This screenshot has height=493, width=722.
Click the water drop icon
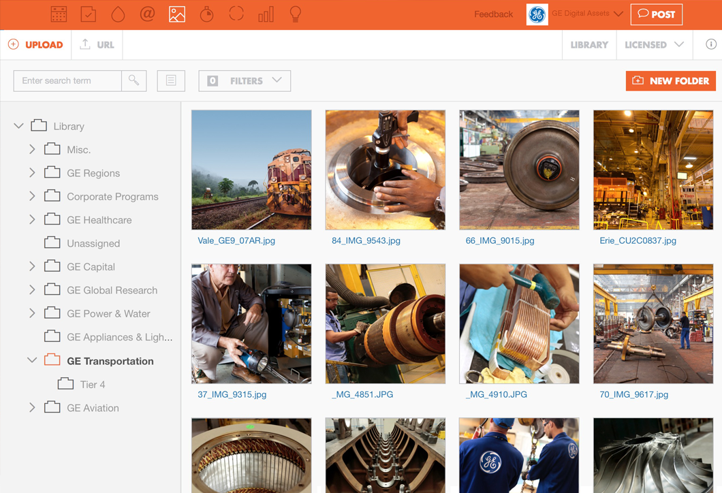118,14
